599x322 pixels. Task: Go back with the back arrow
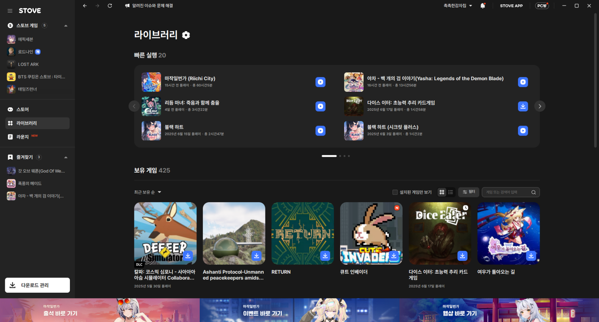tap(85, 6)
